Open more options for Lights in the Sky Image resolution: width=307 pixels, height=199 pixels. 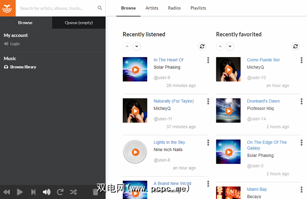coord(208,143)
